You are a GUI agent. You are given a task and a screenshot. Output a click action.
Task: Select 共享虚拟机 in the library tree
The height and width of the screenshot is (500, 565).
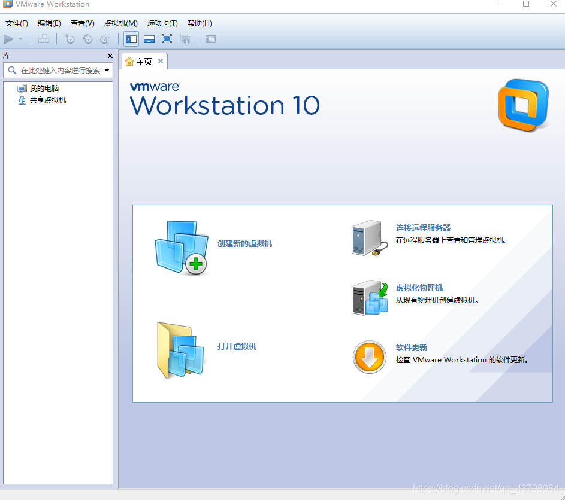[47, 100]
